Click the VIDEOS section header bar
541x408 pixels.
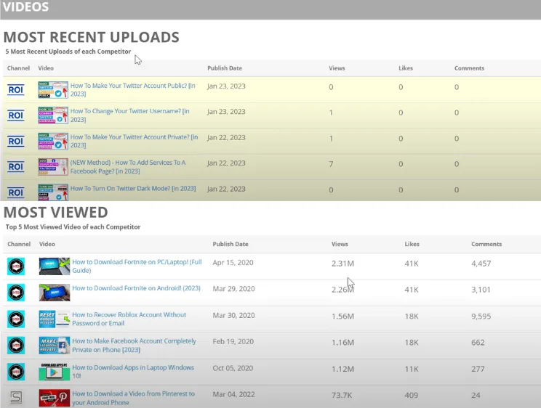[270, 9]
